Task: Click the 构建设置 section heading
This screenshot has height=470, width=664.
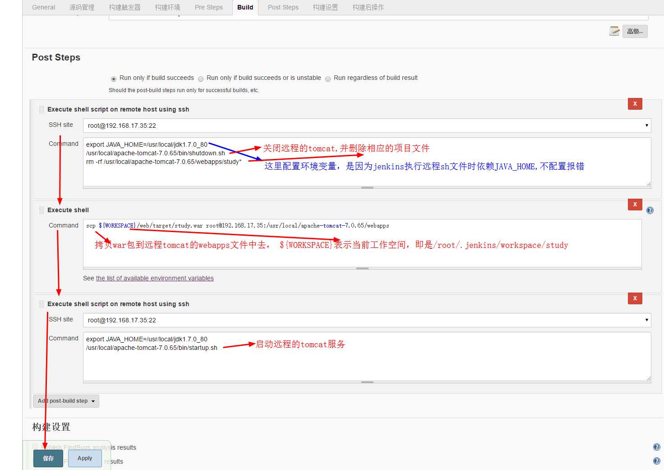Action: pyautogui.click(x=51, y=427)
